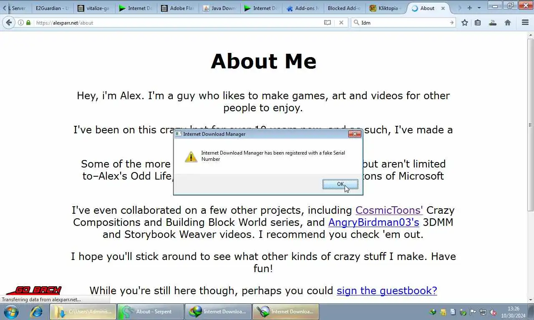Switch to About - Serpent taskbar window
Screen dimensions: 534x320
(150, 312)
